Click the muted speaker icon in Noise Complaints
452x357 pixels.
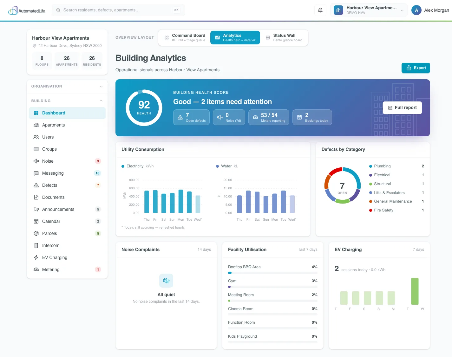pos(166,281)
